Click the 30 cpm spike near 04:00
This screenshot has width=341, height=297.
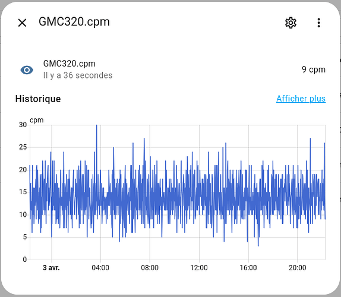pos(97,126)
